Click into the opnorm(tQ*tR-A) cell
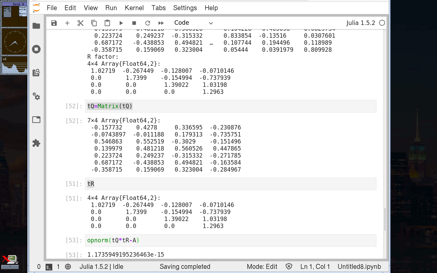 (230, 240)
